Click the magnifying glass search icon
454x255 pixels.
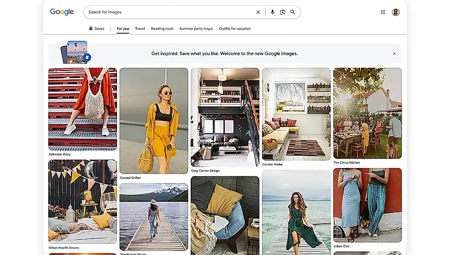293,12
